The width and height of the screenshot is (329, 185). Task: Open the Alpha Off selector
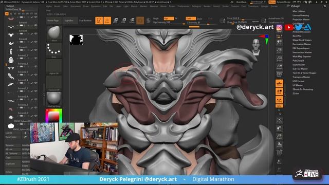pyautogui.click(x=54, y=67)
